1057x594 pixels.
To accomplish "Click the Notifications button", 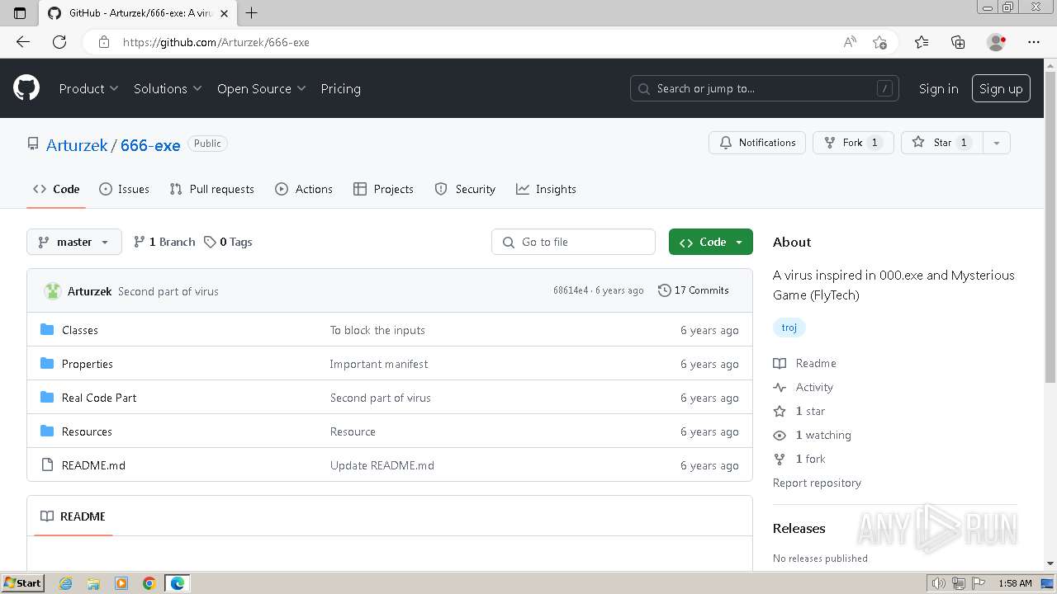I will (757, 143).
